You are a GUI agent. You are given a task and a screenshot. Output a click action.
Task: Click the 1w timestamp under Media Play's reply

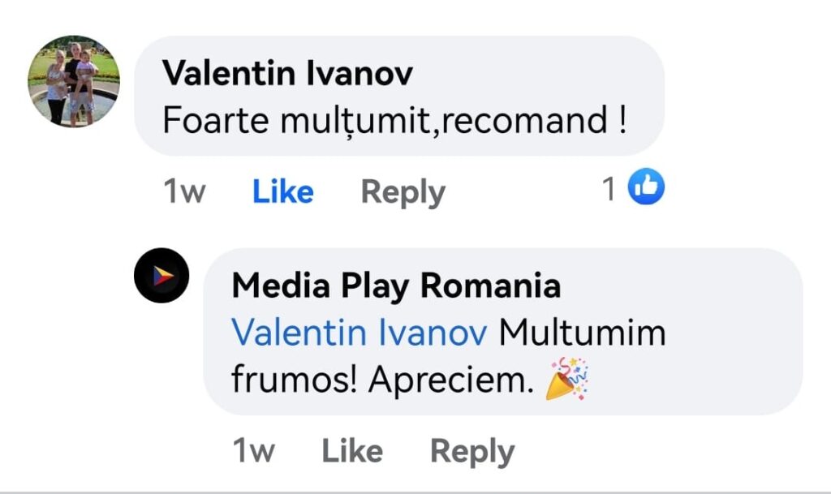(253, 451)
